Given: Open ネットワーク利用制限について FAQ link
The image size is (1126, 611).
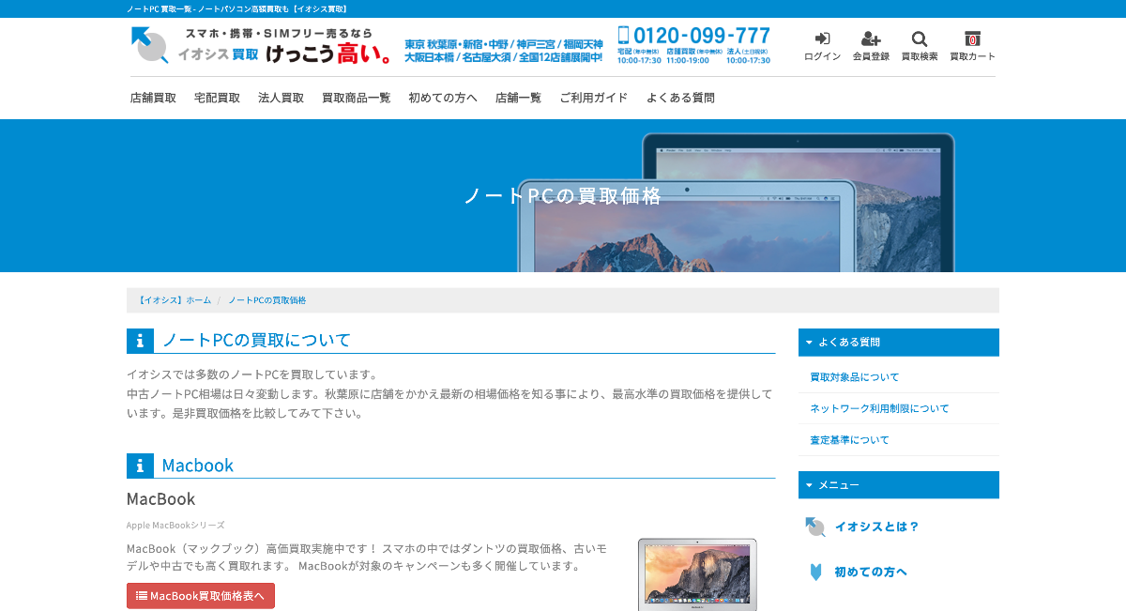Looking at the screenshot, I should (879, 408).
